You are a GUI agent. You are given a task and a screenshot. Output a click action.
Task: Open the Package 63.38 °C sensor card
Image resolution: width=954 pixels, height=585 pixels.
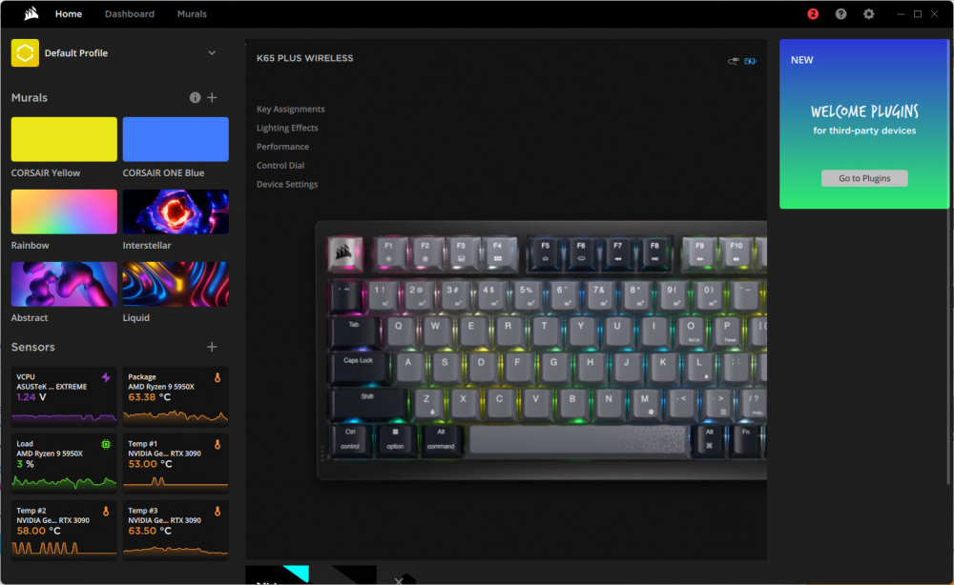pyautogui.click(x=176, y=396)
